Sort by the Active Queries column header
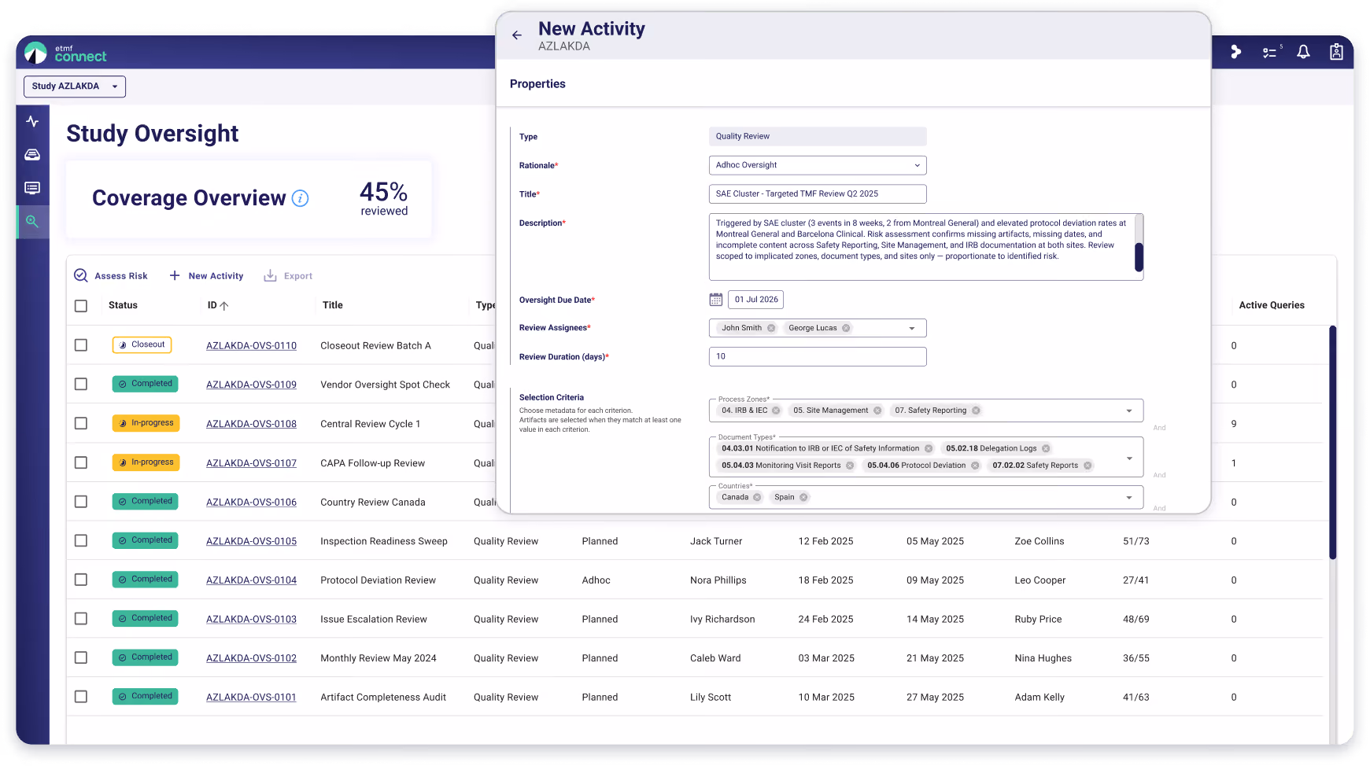The height and width of the screenshot is (766, 1370). (x=1272, y=305)
